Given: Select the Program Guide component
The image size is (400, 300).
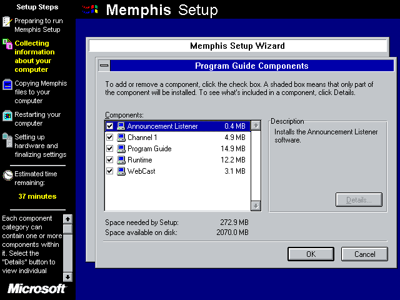Looking at the screenshot, I should [x=177, y=149].
